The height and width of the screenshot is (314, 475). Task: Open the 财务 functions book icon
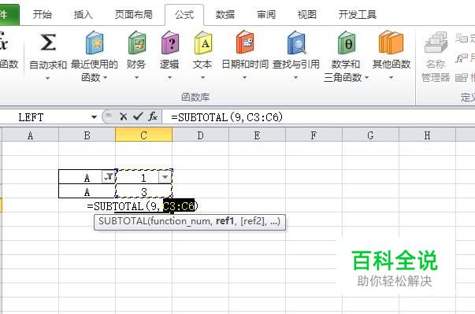coord(137,42)
